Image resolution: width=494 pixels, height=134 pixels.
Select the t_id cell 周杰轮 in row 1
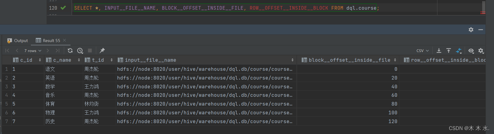coord(99,69)
